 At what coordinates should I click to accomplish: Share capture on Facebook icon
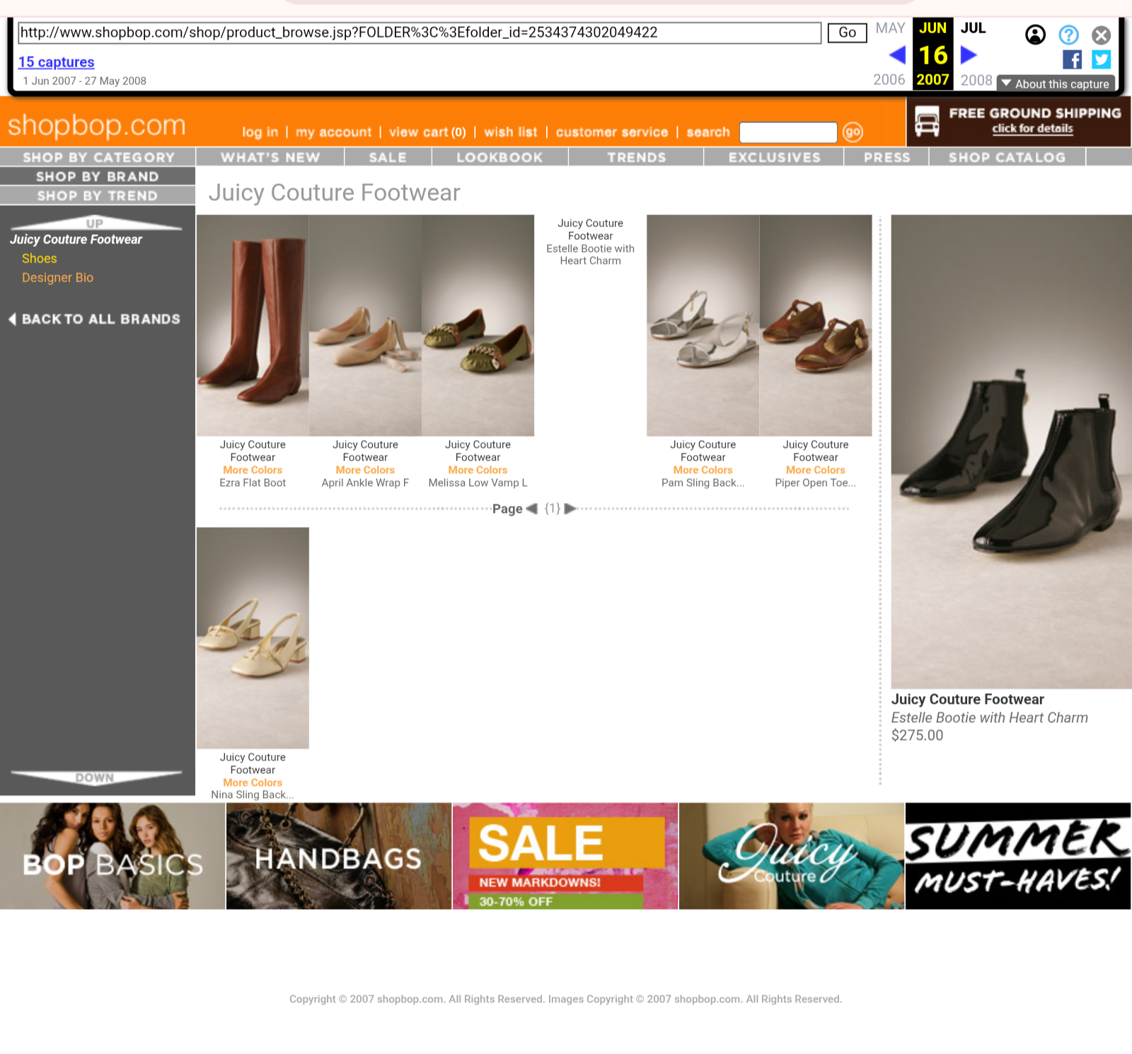coord(1072,59)
